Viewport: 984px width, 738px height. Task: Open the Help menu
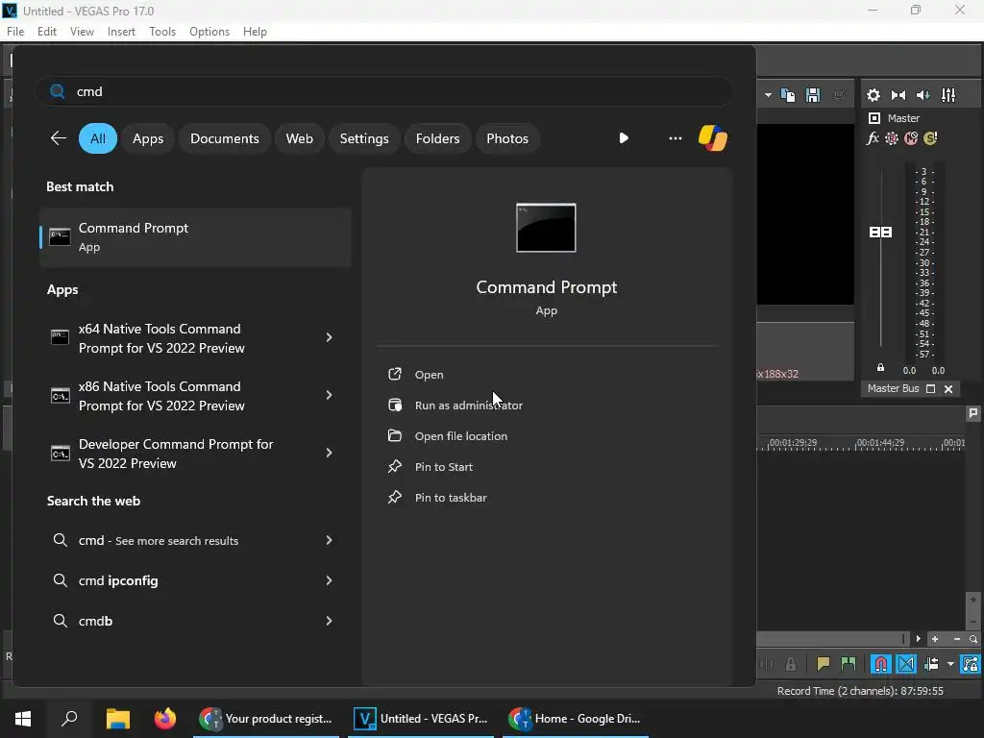click(x=255, y=32)
